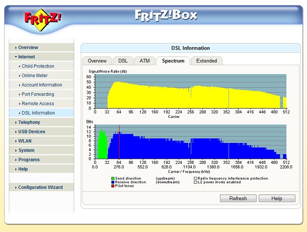Click the FRITZ! logo icon
The image size is (307, 232).
click(42, 19)
